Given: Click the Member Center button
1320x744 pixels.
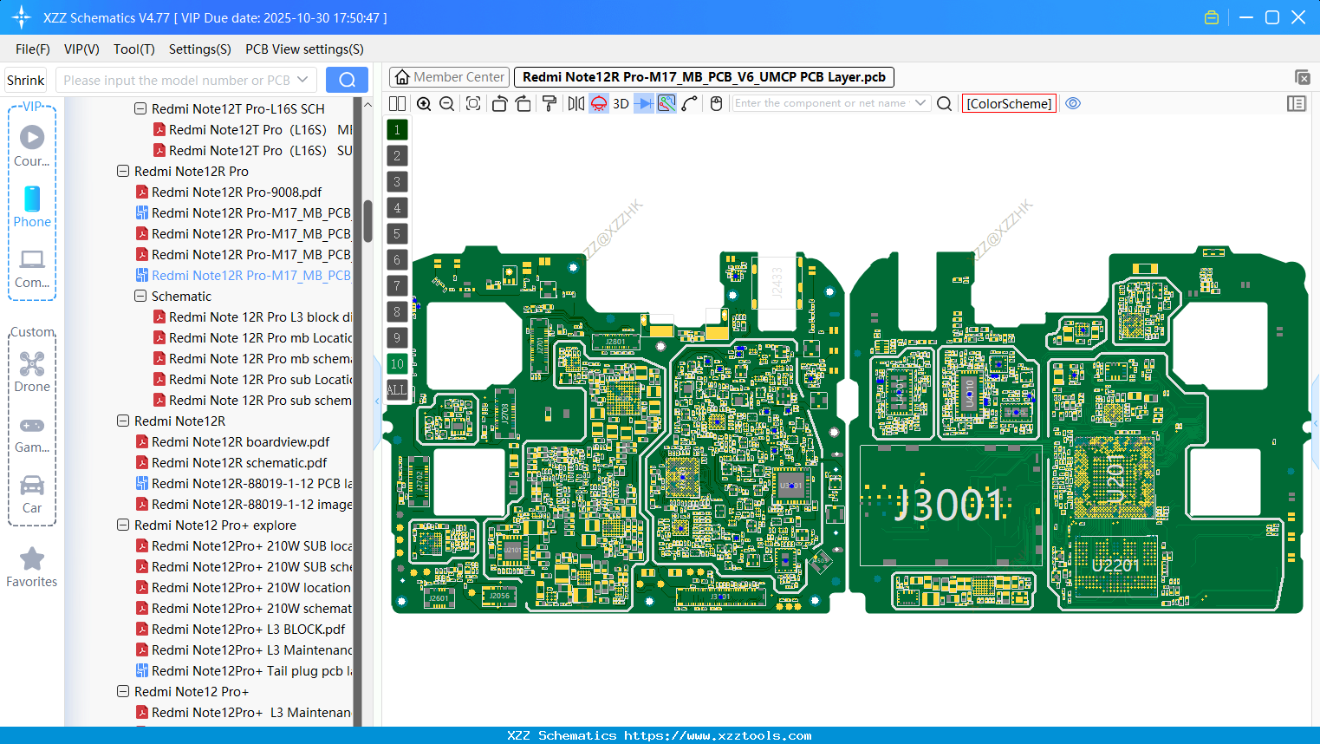Looking at the screenshot, I should point(449,76).
